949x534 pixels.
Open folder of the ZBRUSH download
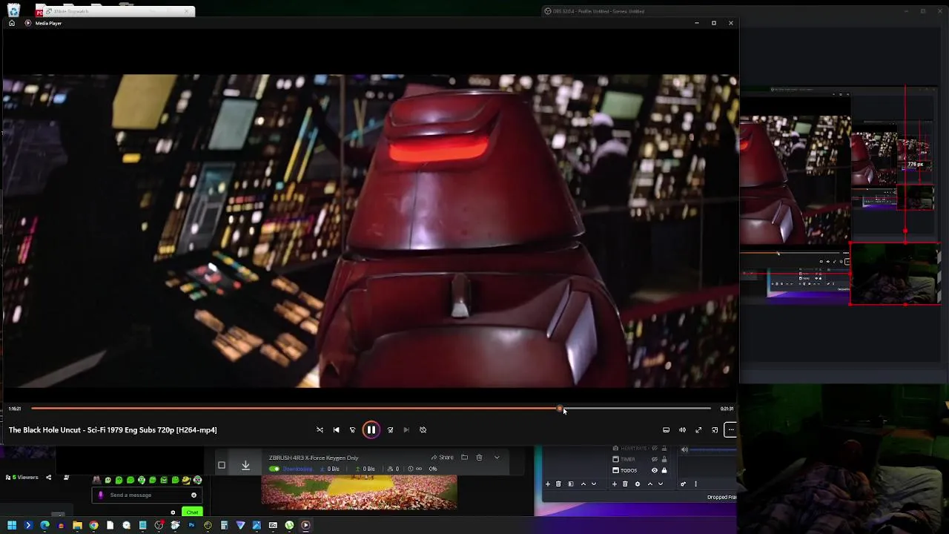tap(464, 458)
